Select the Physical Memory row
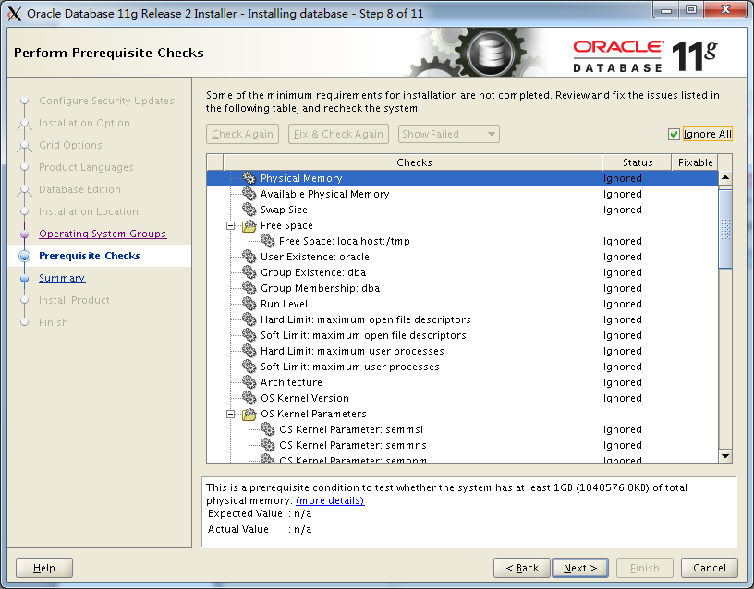 (462, 178)
